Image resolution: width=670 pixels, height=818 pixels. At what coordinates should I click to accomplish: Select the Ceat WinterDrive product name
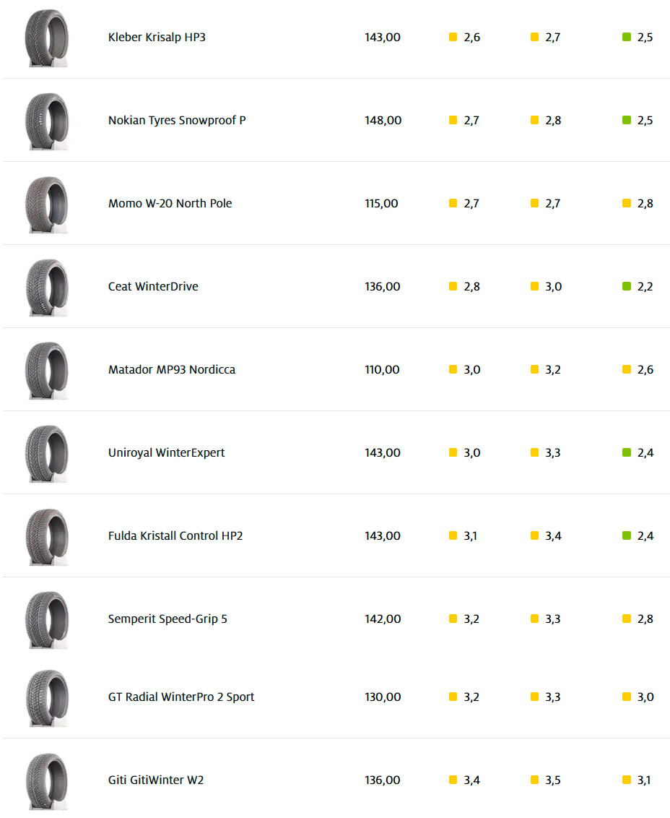pos(153,287)
